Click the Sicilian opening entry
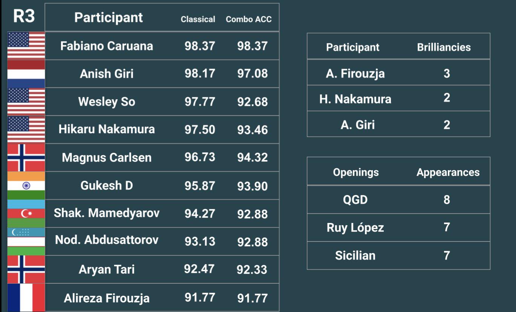516x312 pixels. (x=355, y=255)
